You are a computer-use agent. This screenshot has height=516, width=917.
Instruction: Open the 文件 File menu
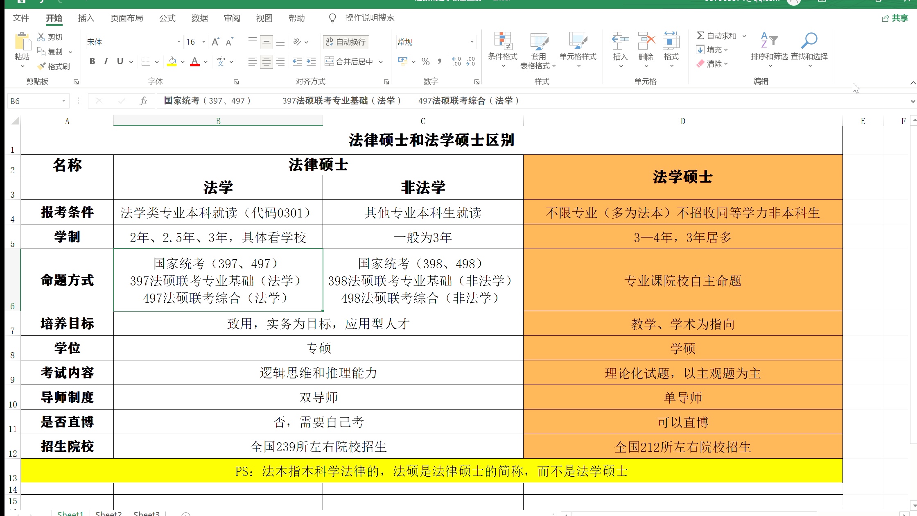21,18
